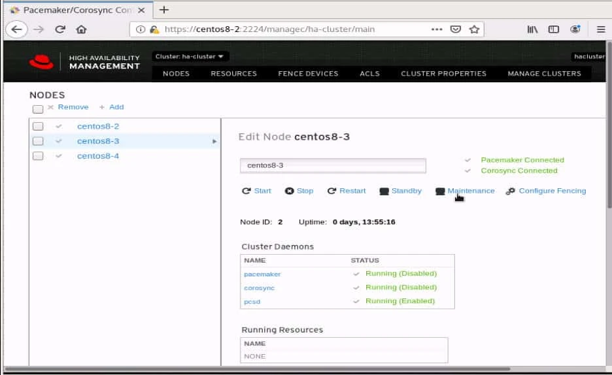Click the Restart link

coord(352,191)
